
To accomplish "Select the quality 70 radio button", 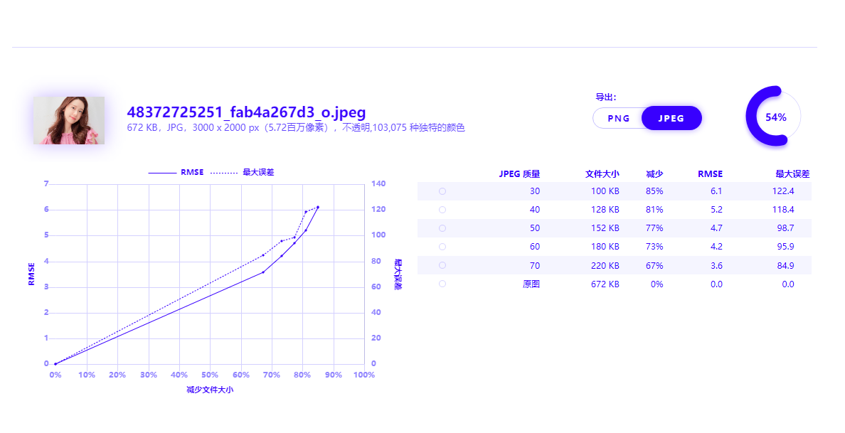I will (x=442, y=265).
